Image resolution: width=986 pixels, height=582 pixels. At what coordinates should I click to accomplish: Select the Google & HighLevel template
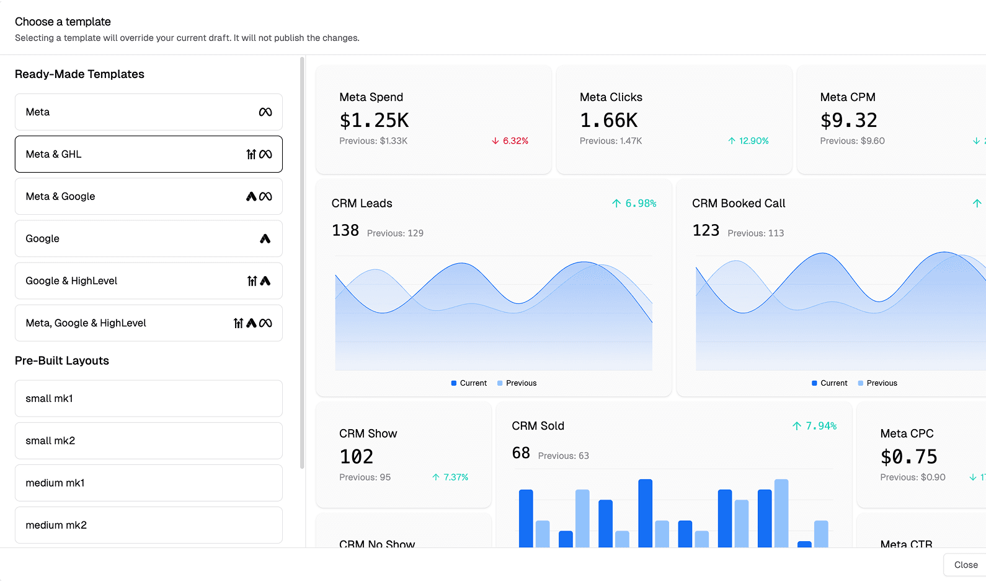click(149, 281)
